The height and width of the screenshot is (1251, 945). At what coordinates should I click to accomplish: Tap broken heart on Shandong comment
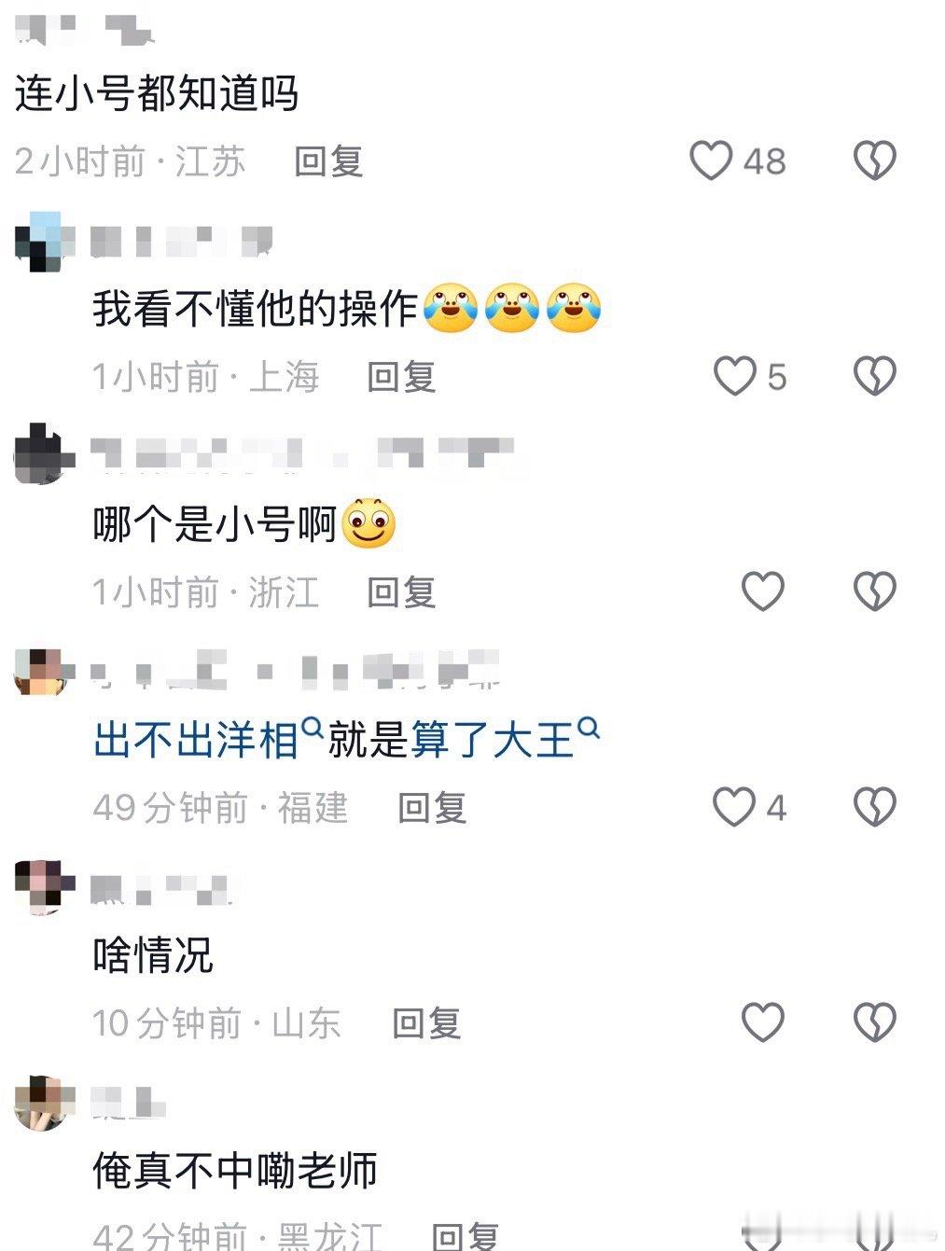pos(875,1022)
